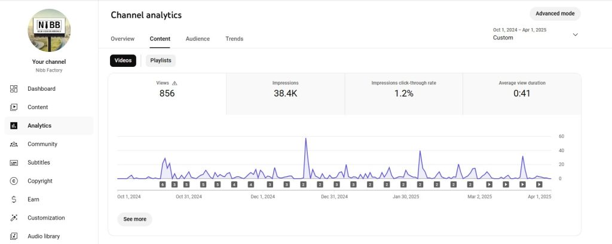Click the Advanced mode button
This screenshot has height=244, width=612.
click(555, 14)
